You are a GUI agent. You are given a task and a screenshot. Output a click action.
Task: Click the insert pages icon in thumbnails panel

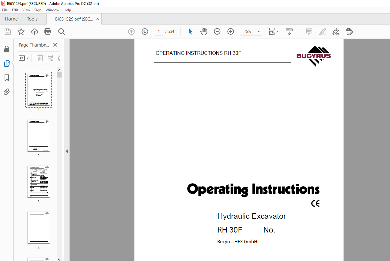point(51,58)
